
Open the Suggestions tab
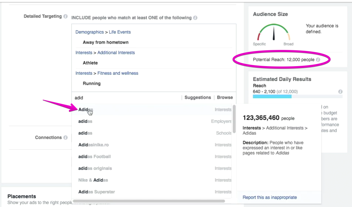[x=198, y=97]
